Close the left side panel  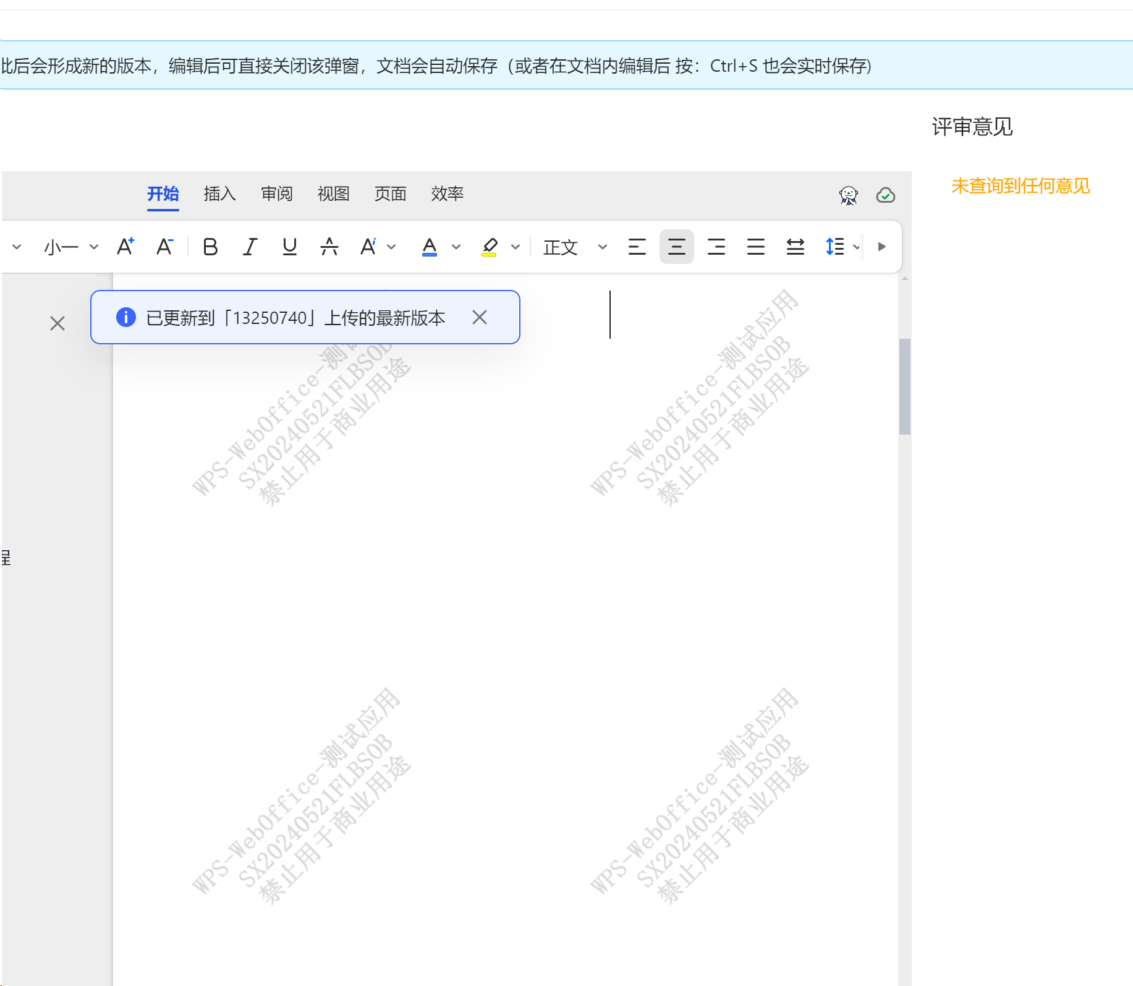click(x=57, y=323)
